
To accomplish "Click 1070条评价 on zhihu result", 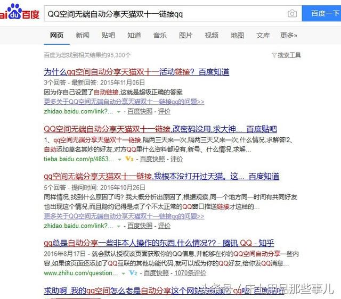I will click(x=190, y=273).
